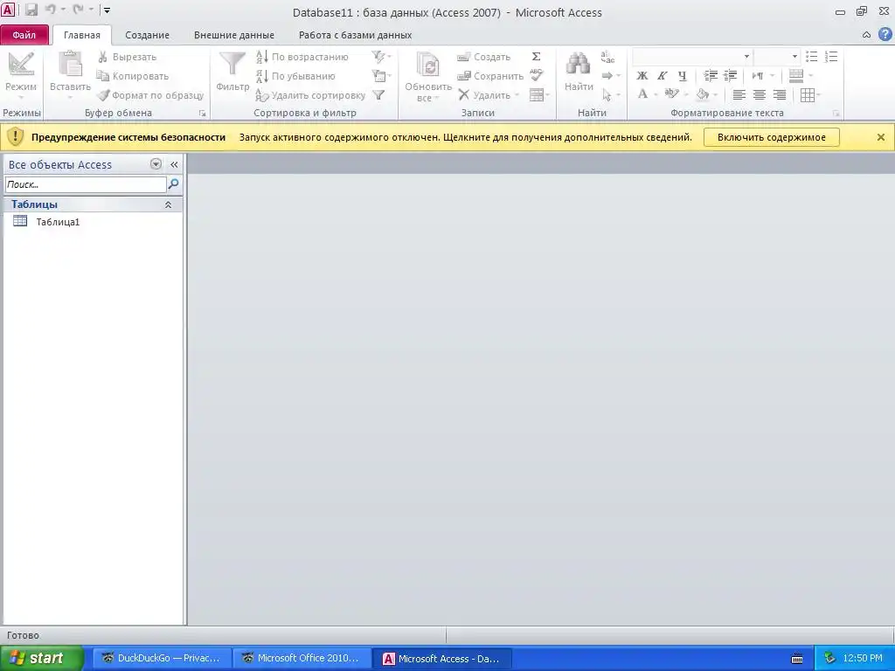This screenshot has width=895, height=671.
Task: Open Буфер обмена dialog launcher
Action: click(x=202, y=114)
